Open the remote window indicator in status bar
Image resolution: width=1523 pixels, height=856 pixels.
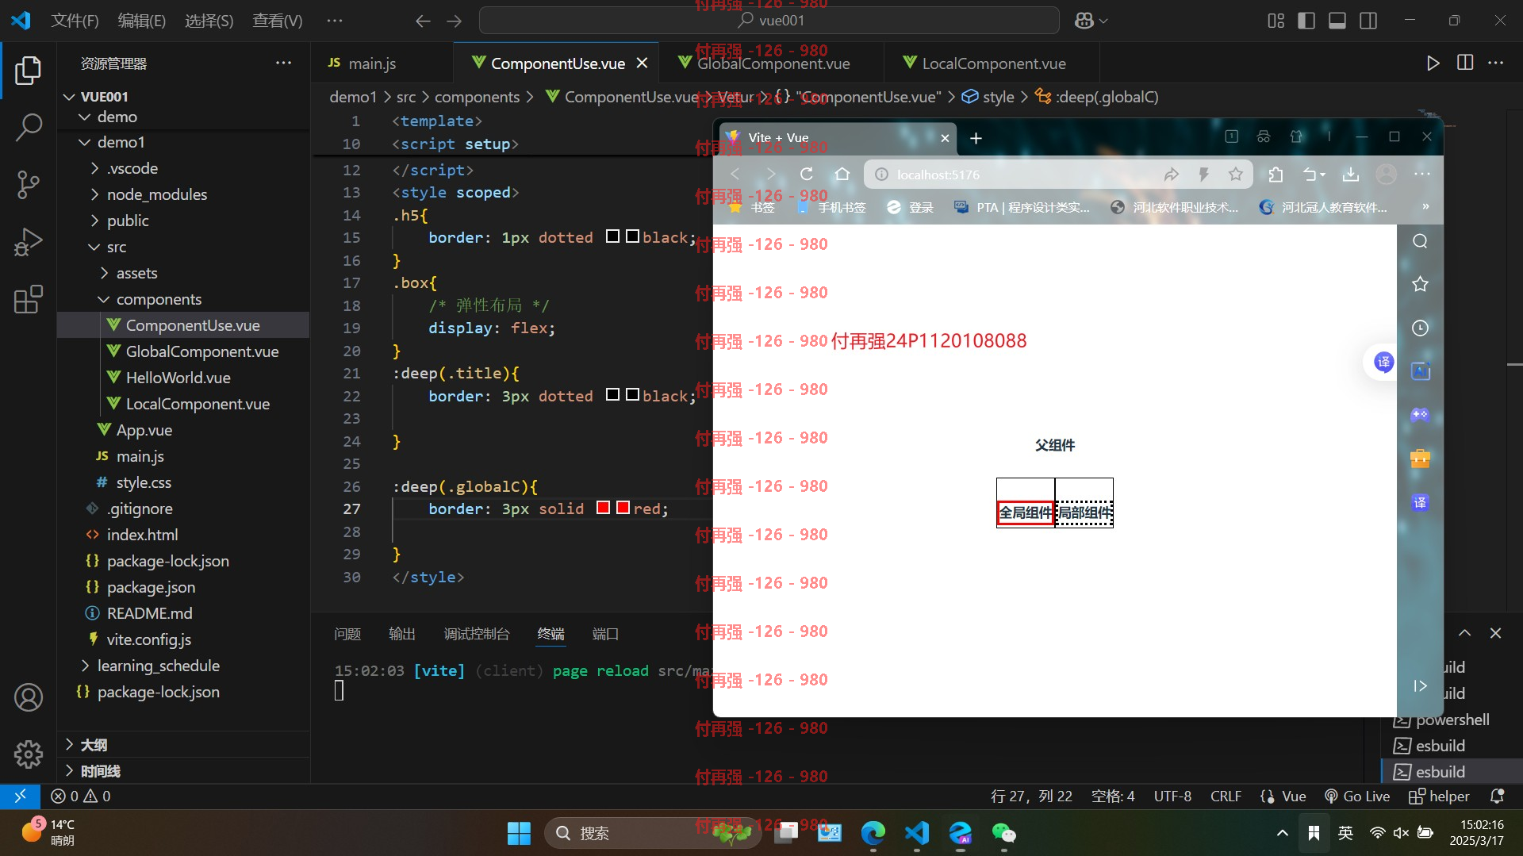21,796
